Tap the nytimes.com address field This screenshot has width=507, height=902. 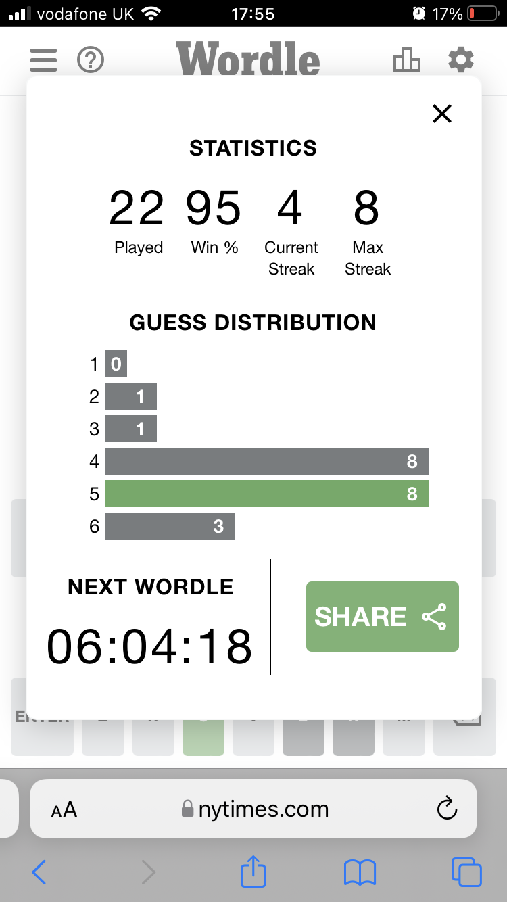tap(264, 809)
